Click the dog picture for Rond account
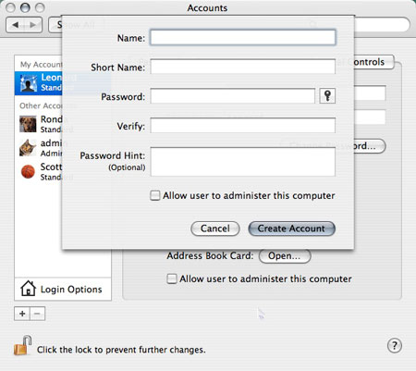This screenshot has width=416, height=371. point(28,124)
